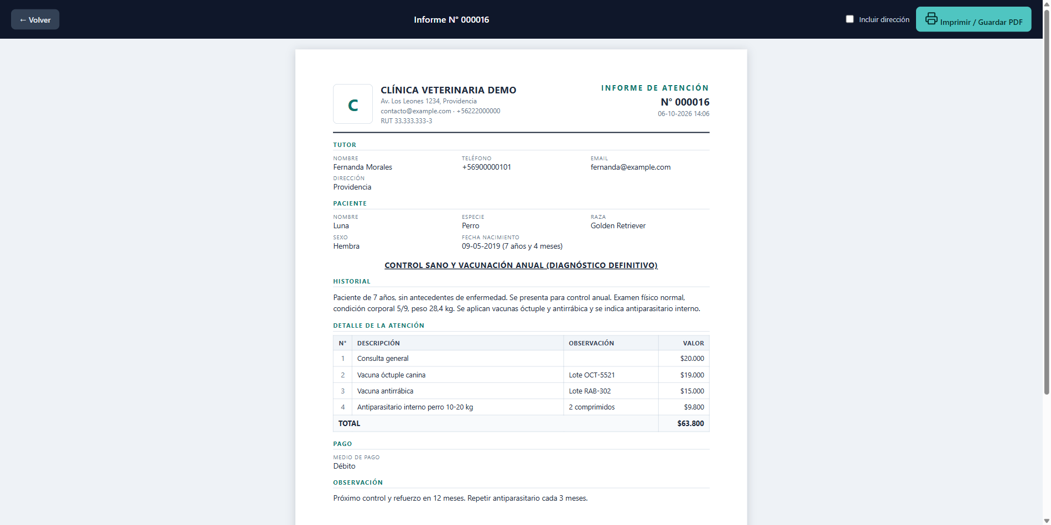Viewport: 1051px width, 525px height.
Task: Click the clinic logo letter C
Action: pyautogui.click(x=353, y=104)
